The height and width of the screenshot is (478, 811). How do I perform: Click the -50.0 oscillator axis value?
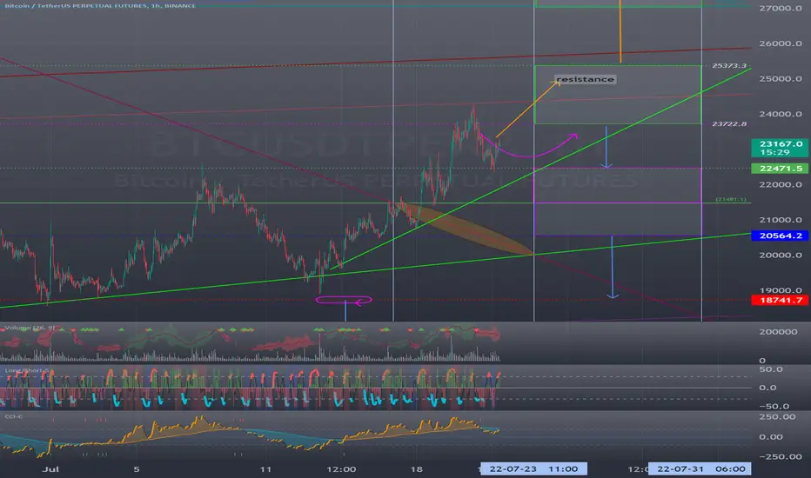(x=774, y=406)
